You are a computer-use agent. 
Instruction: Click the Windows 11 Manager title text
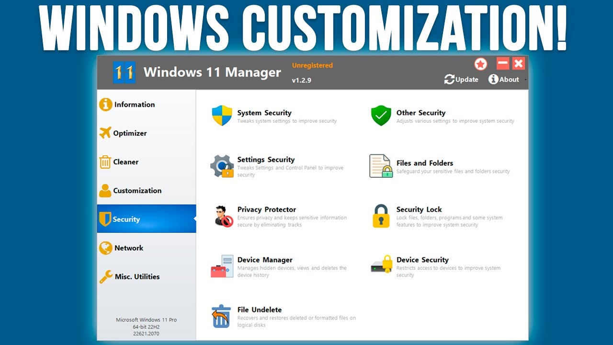pyautogui.click(x=212, y=72)
